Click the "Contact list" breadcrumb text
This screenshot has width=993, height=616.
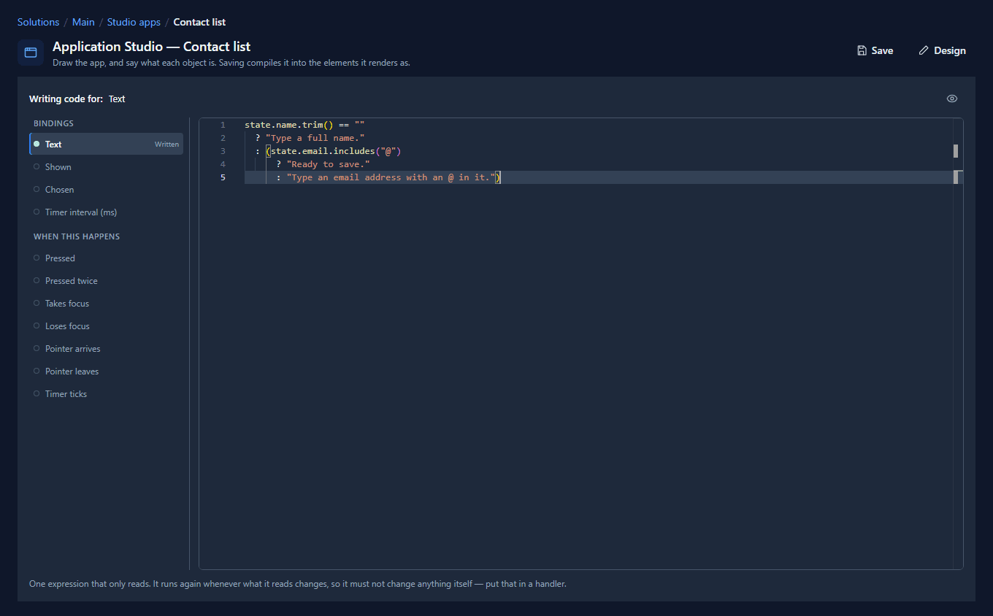199,22
